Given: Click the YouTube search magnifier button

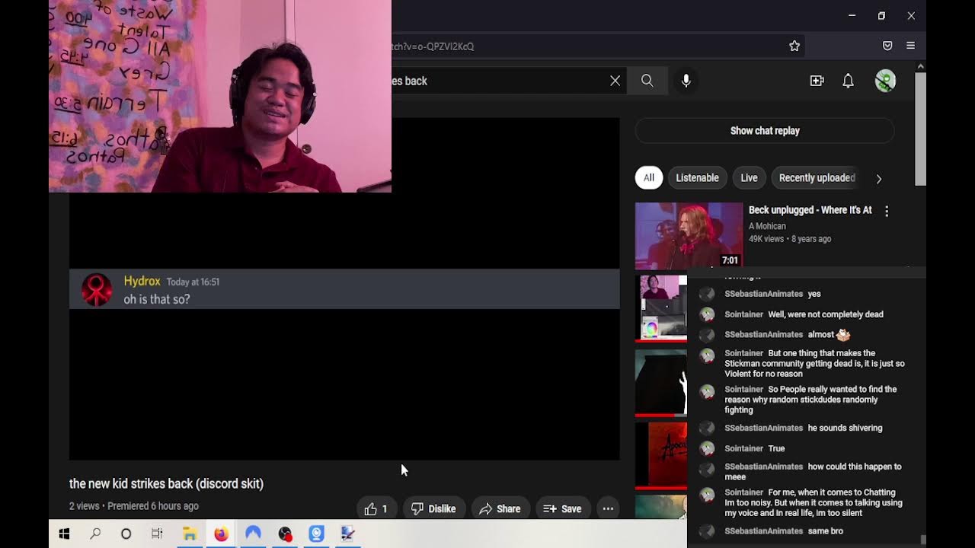Looking at the screenshot, I should (x=647, y=81).
